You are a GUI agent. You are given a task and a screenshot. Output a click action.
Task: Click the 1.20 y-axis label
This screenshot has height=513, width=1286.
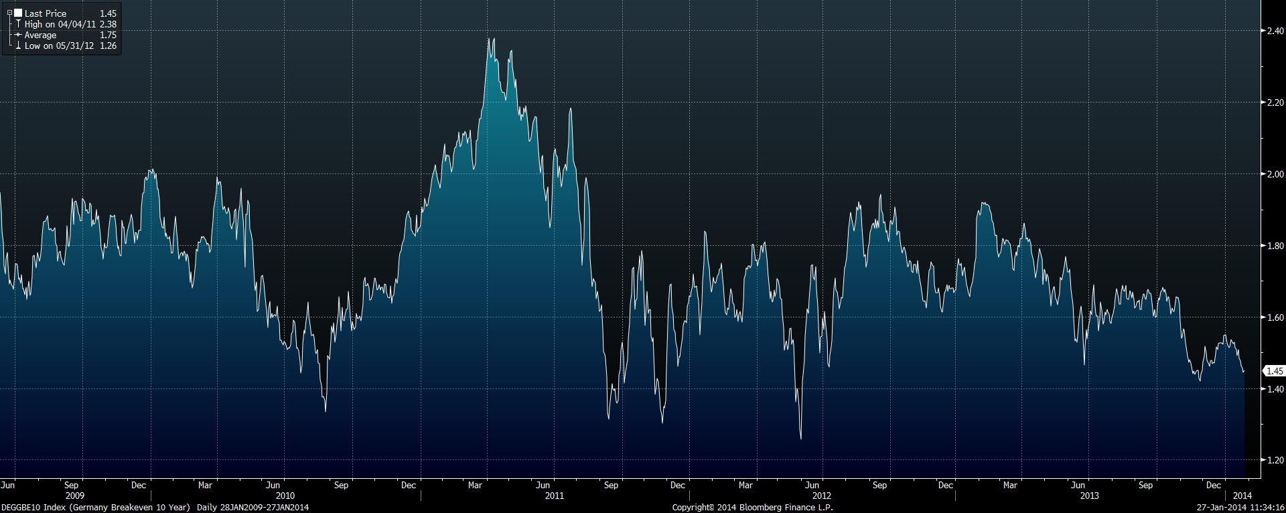1273,460
